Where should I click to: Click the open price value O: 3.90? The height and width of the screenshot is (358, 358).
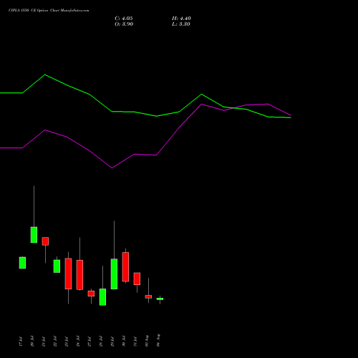tap(124, 24)
